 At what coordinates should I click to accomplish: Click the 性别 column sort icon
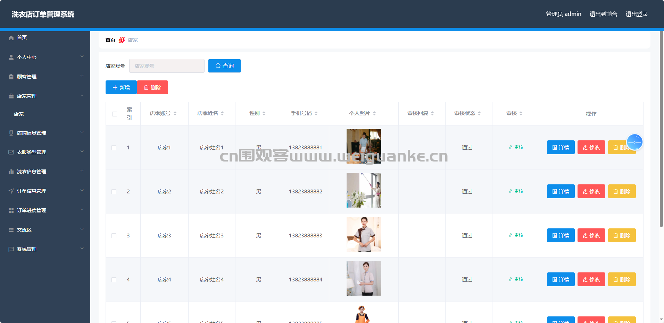[264, 113]
